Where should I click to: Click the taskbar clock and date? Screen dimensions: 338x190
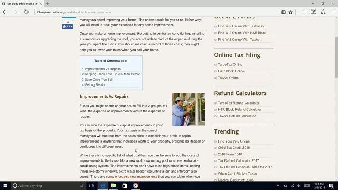tap(319, 186)
